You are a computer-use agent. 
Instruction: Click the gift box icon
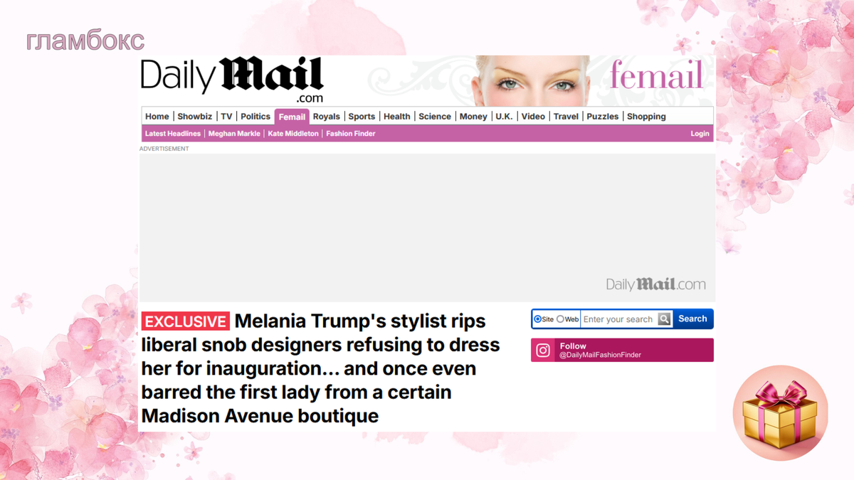[x=781, y=413]
